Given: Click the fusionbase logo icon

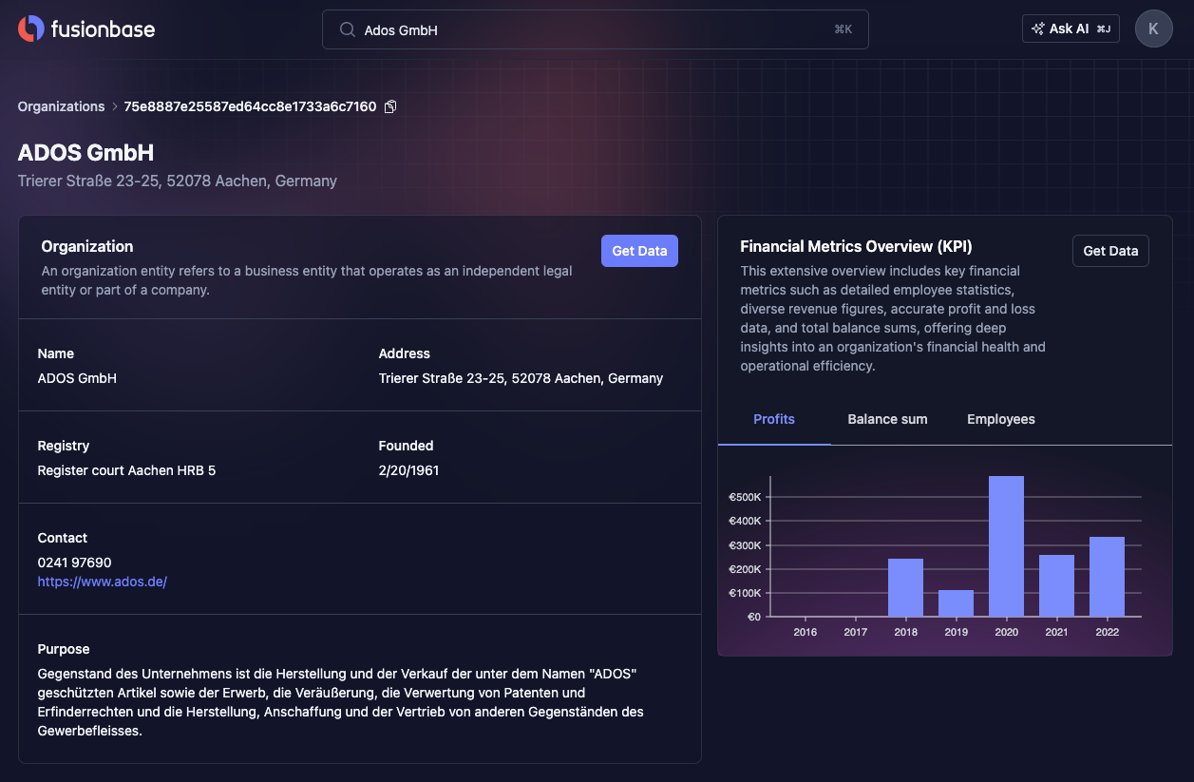Looking at the screenshot, I should [30, 29].
